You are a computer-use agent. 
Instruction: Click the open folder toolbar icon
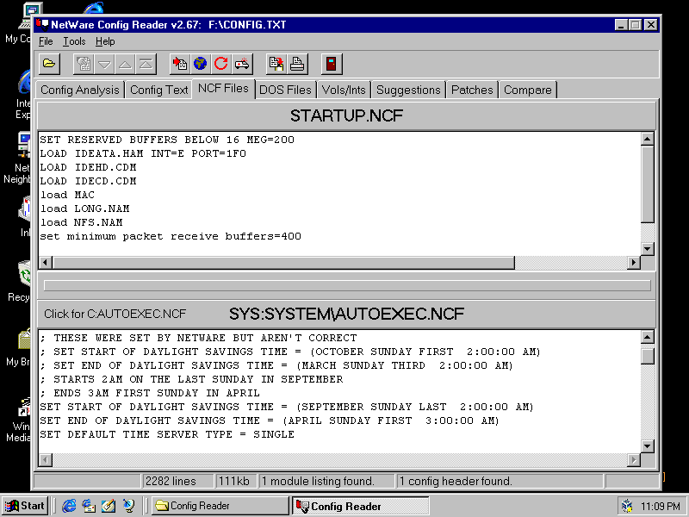point(49,64)
